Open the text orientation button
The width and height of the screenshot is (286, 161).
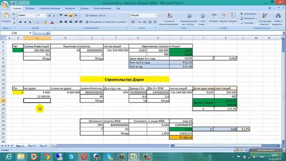[76, 15]
